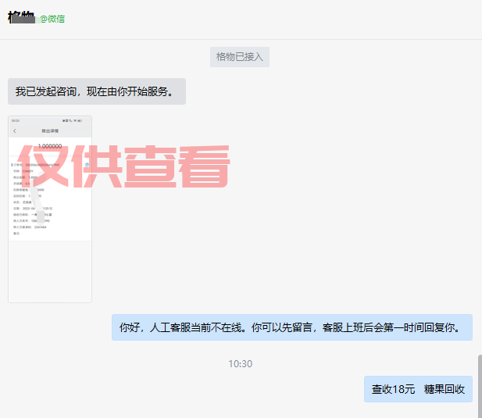Select the 人工客服当前不在线 auto-reply bubble
Image resolution: width=482 pixels, height=418 pixels.
(x=291, y=328)
